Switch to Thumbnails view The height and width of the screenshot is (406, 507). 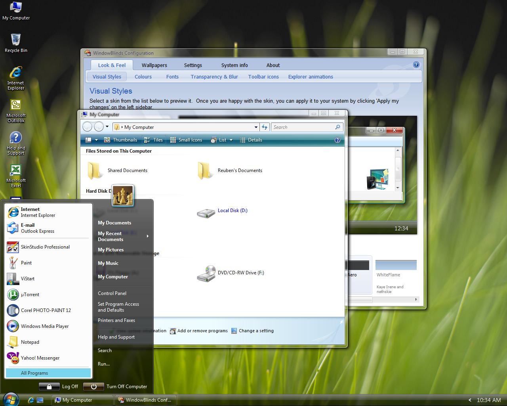(x=120, y=140)
